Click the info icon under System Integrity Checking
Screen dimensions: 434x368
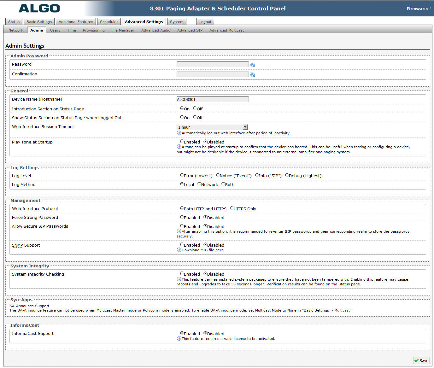[179, 279]
